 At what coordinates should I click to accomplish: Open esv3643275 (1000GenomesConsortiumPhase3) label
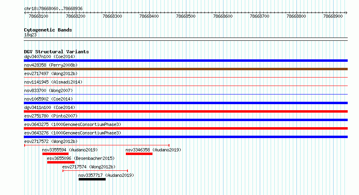tap(73, 124)
